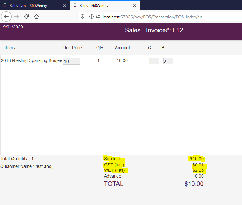242x205 pixels.
Task: Click the 10.00 amount cell
Action: [122, 60]
